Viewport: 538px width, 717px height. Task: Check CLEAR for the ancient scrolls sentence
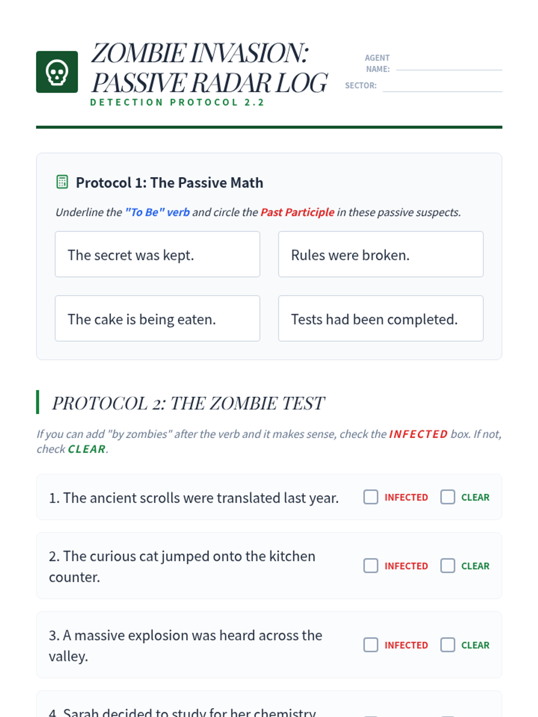click(x=447, y=497)
